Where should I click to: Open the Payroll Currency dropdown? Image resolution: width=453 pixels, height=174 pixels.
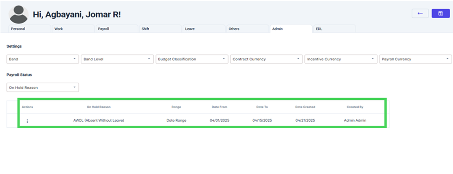415,59
